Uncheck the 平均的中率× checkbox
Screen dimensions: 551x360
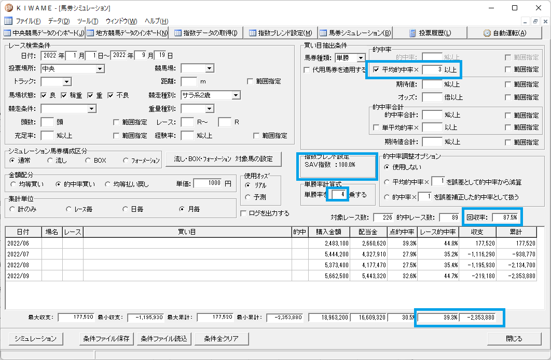376,69
